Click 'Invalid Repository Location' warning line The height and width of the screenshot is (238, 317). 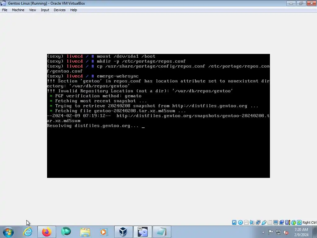140,91
